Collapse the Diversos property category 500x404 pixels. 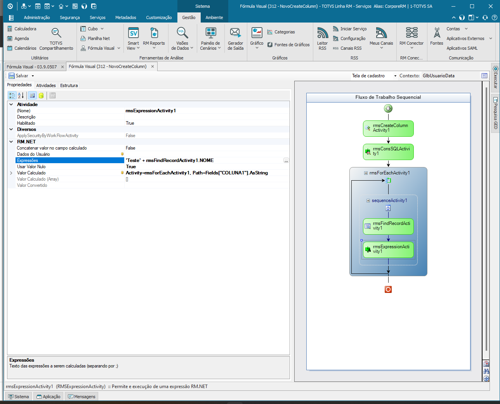point(11,129)
